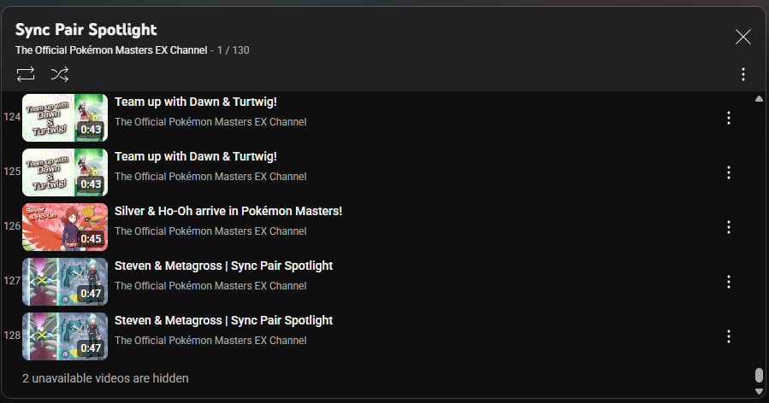Click channel name under video 127
The height and width of the screenshot is (403, 769).
pos(210,286)
